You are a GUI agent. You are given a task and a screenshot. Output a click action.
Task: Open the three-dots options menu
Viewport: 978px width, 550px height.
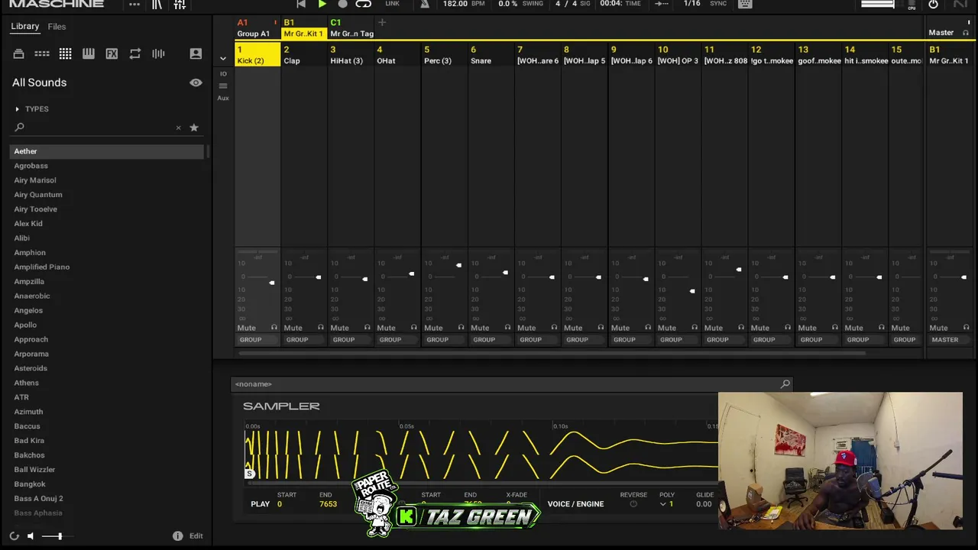pos(134,5)
